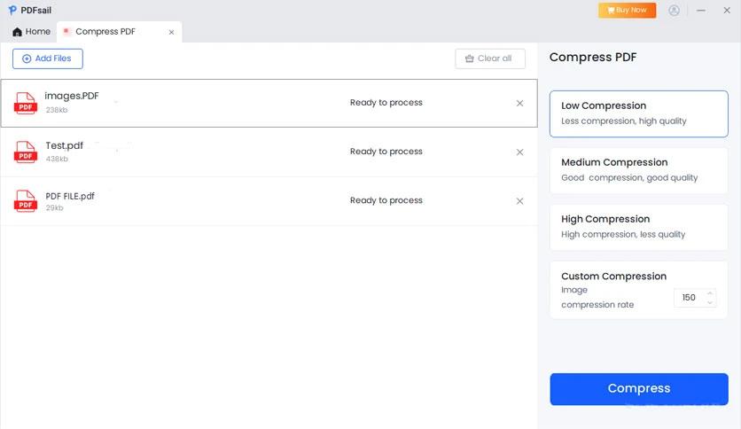Open the user account profile icon
This screenshot has width=741, height=429.
click(x=675, y=11)
